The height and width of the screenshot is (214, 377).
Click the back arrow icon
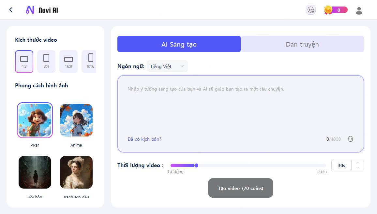(x=11, y=10)
